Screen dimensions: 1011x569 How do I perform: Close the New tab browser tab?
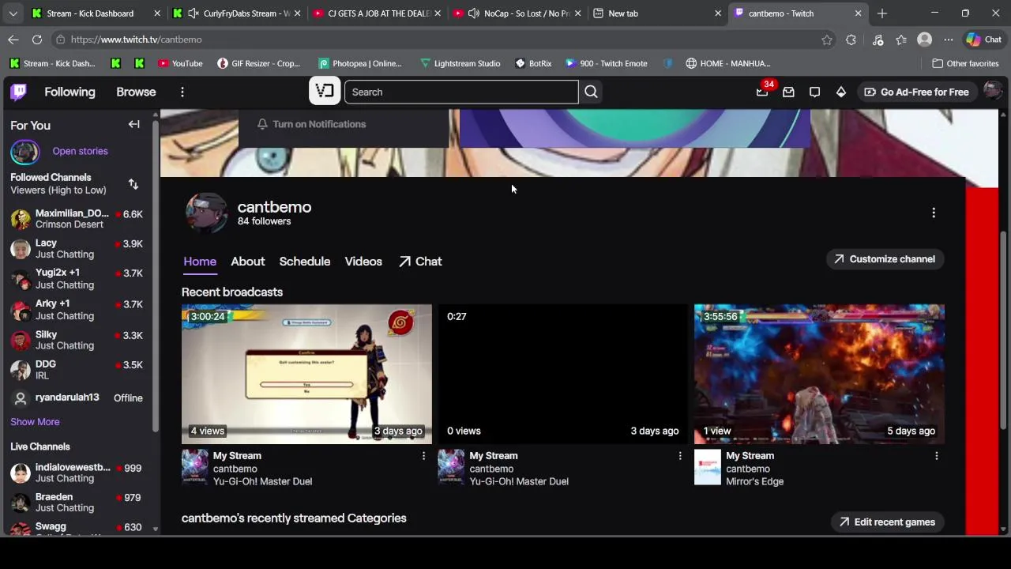tap(718, 13)
